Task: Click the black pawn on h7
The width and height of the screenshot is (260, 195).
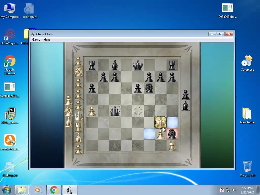Action: click(x=172, y=77)
